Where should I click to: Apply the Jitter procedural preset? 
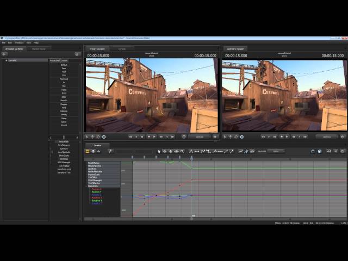click(x=64, y=97)
